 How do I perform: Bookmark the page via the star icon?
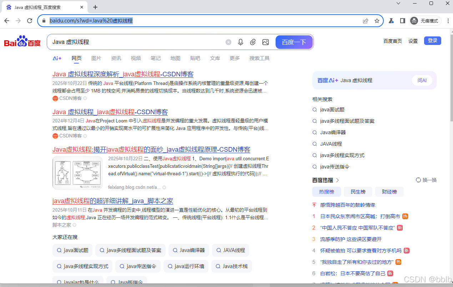[377, 21]
